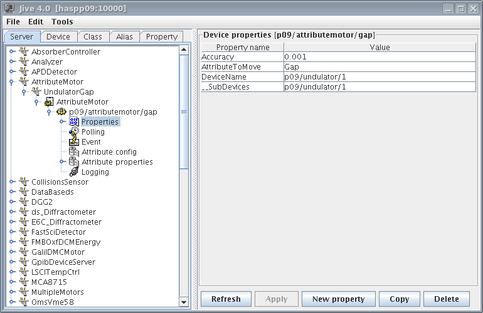
Task: Collapse the UndulatorGap node
Action: pyautogui.click(x=24, y=92)
